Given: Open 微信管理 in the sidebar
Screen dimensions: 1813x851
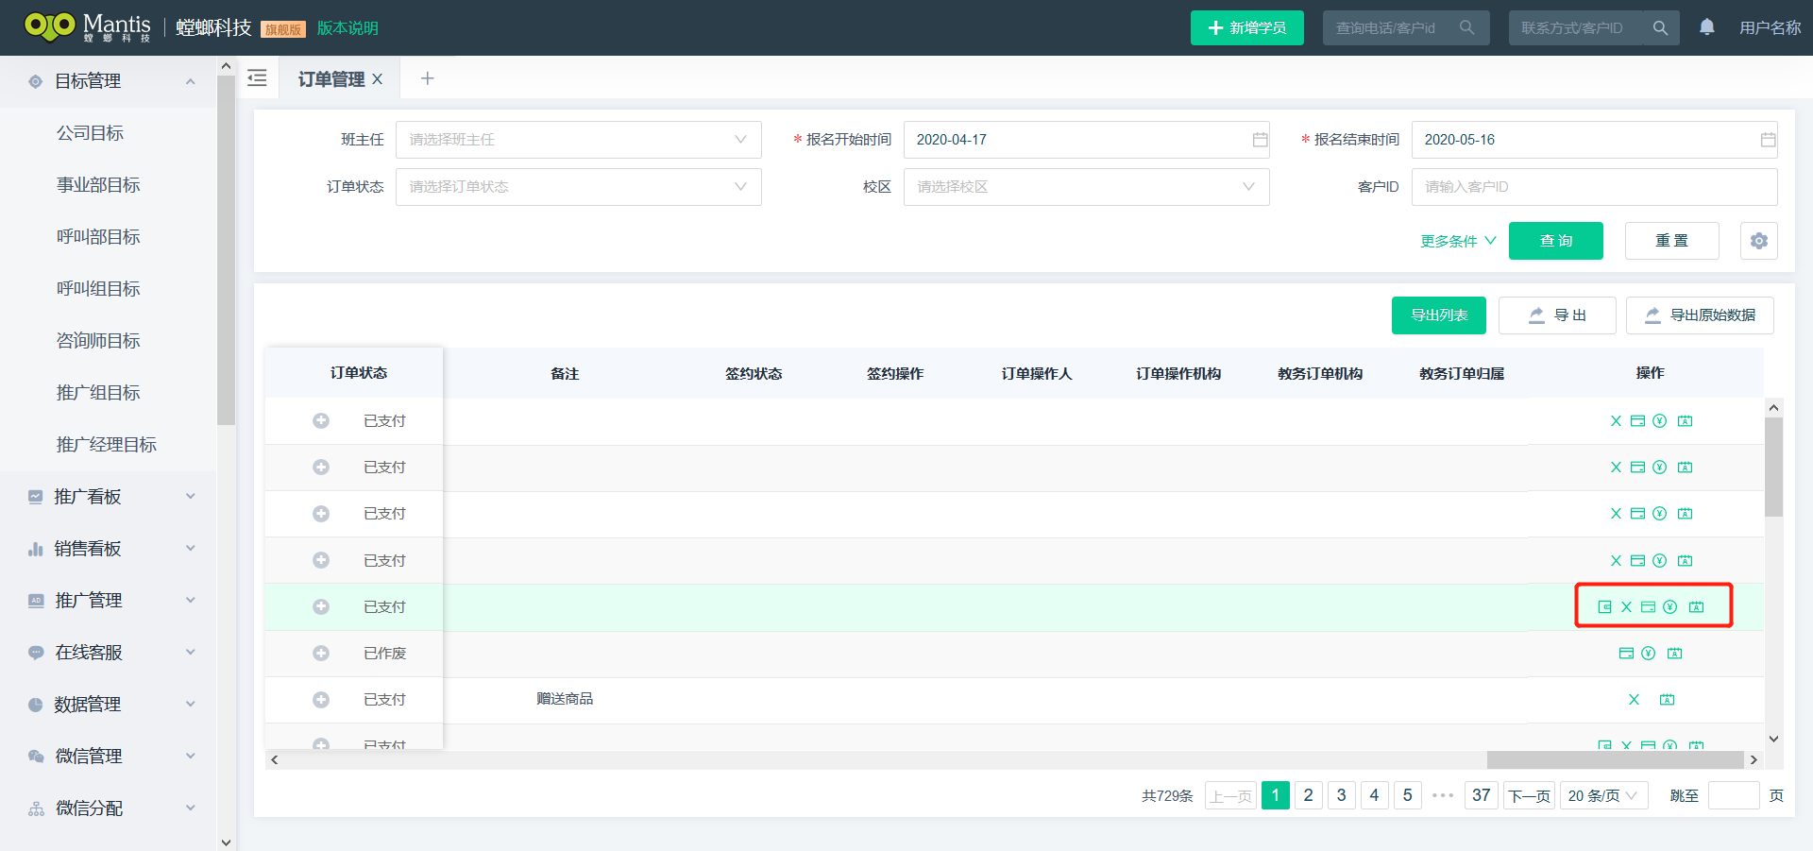Looking at the screenshot, I should point(108,757).
